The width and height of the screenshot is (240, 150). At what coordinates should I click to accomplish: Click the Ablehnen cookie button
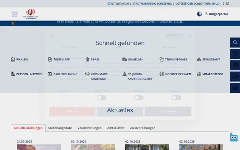click(x=72, y=112)
